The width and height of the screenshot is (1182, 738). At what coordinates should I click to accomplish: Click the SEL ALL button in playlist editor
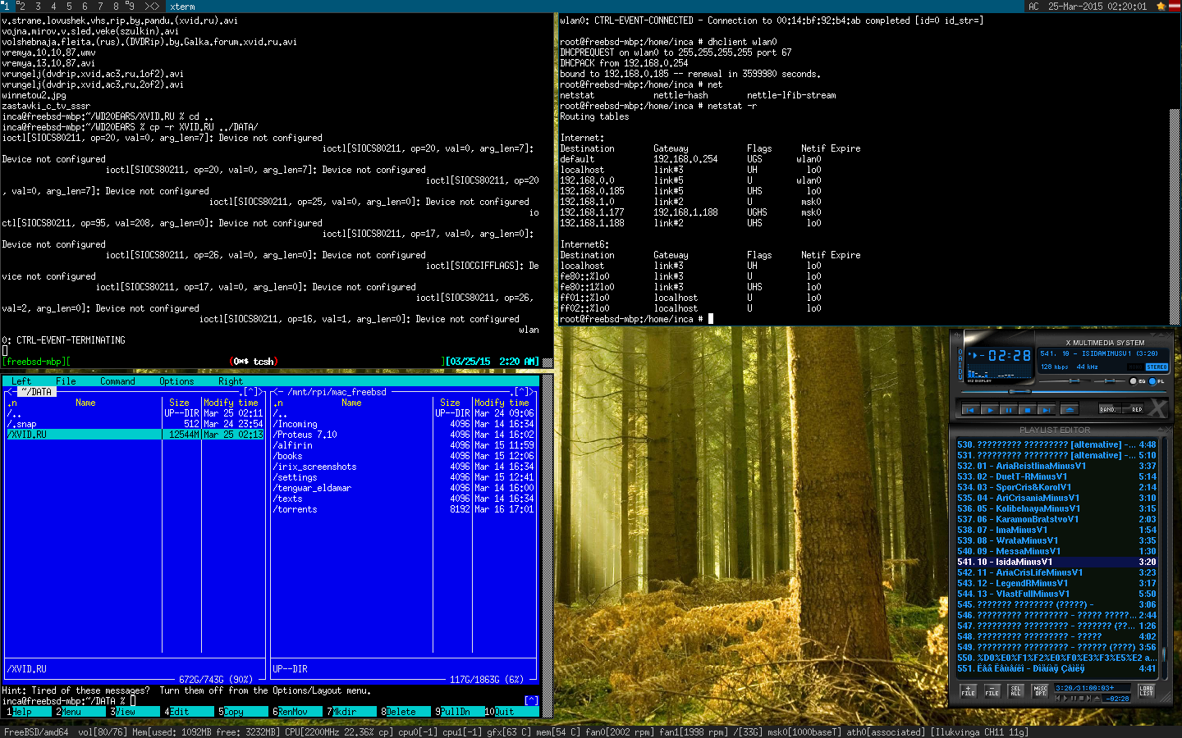click(x=1015, y=691)
